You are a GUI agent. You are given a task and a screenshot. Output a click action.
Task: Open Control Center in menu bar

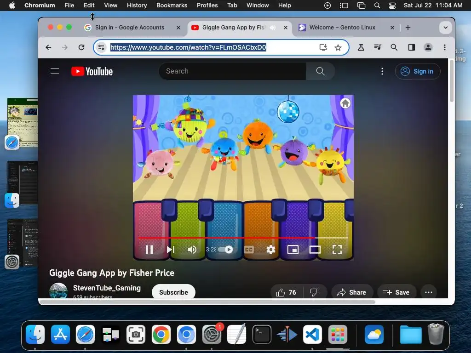392,6
